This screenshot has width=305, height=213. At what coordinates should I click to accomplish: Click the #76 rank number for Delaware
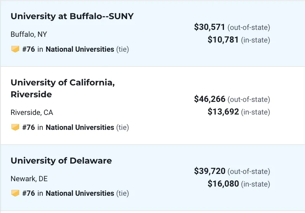click(x=29, y=193)
